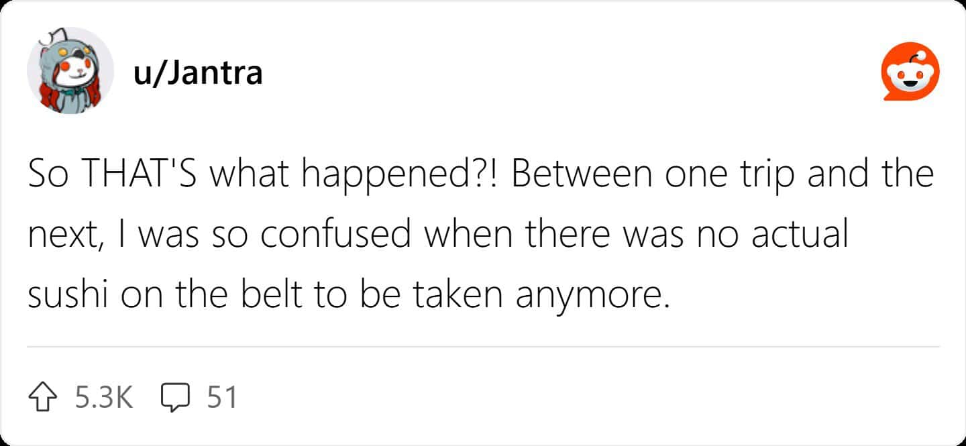This screenshot has width=966, height=446.
Task: Click the 51 comments count
Action: click(222, 397)
